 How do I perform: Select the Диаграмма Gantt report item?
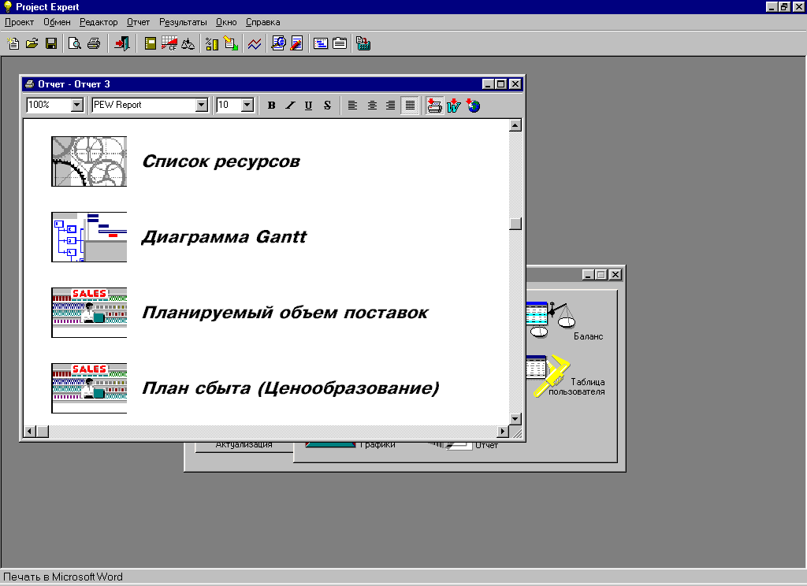pyautogui.click(x=224, y=236)
